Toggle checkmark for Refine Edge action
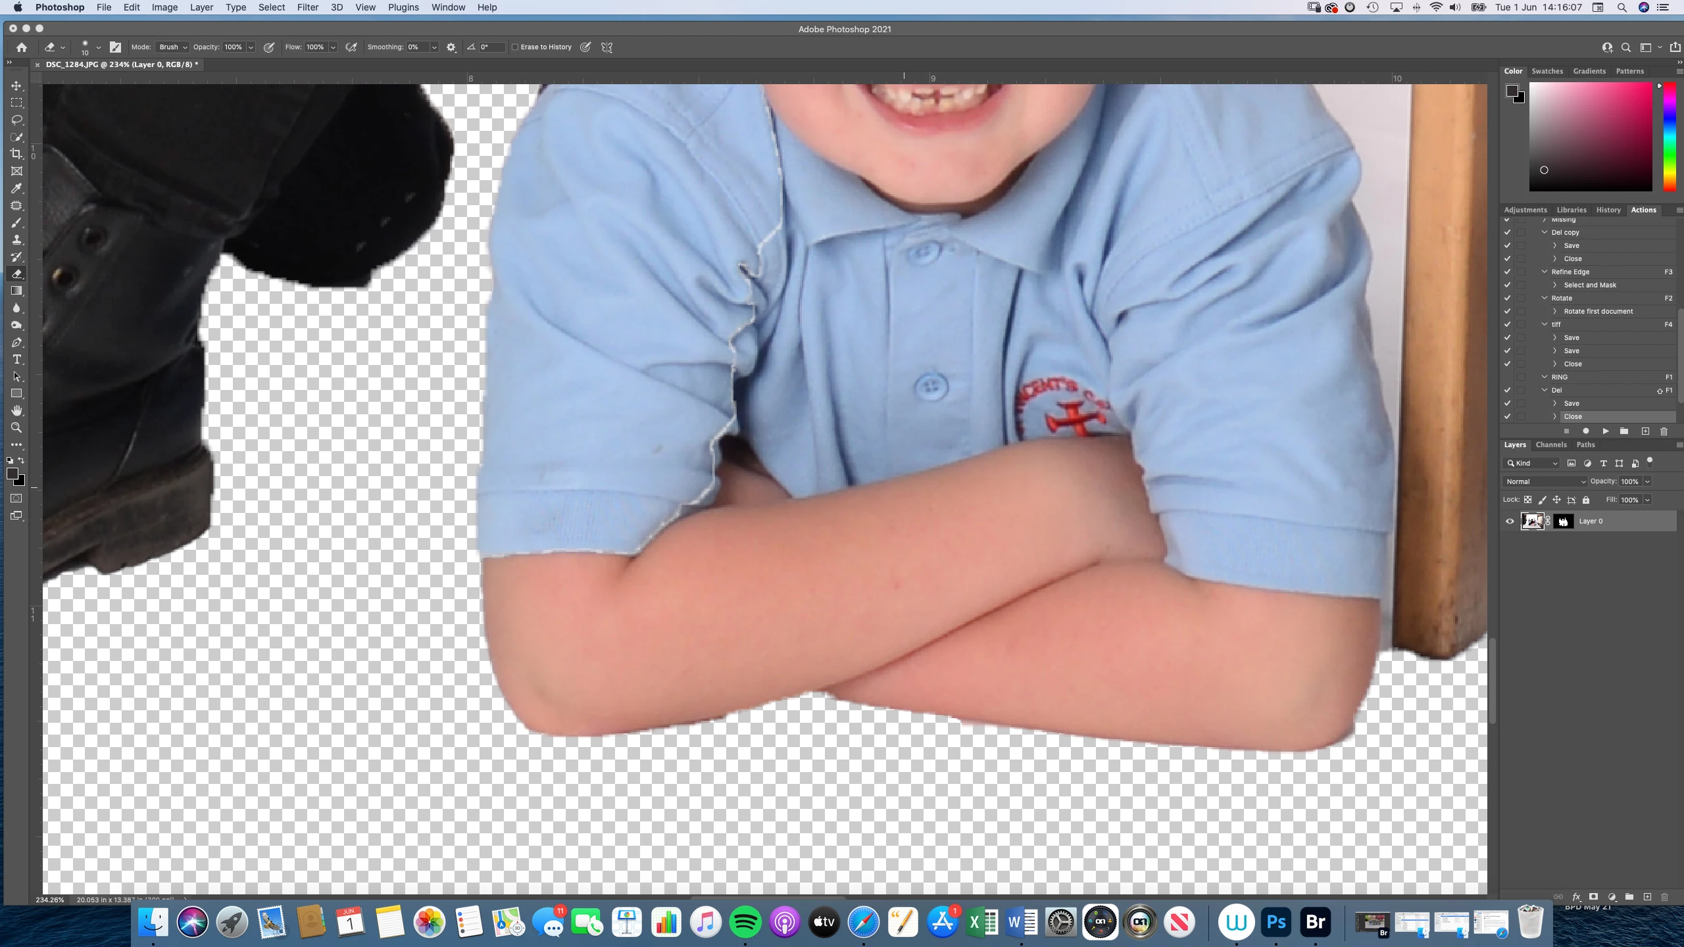Image resolution: width=1684 pixels, height=947 pixels. click(x=1507, y=272)
